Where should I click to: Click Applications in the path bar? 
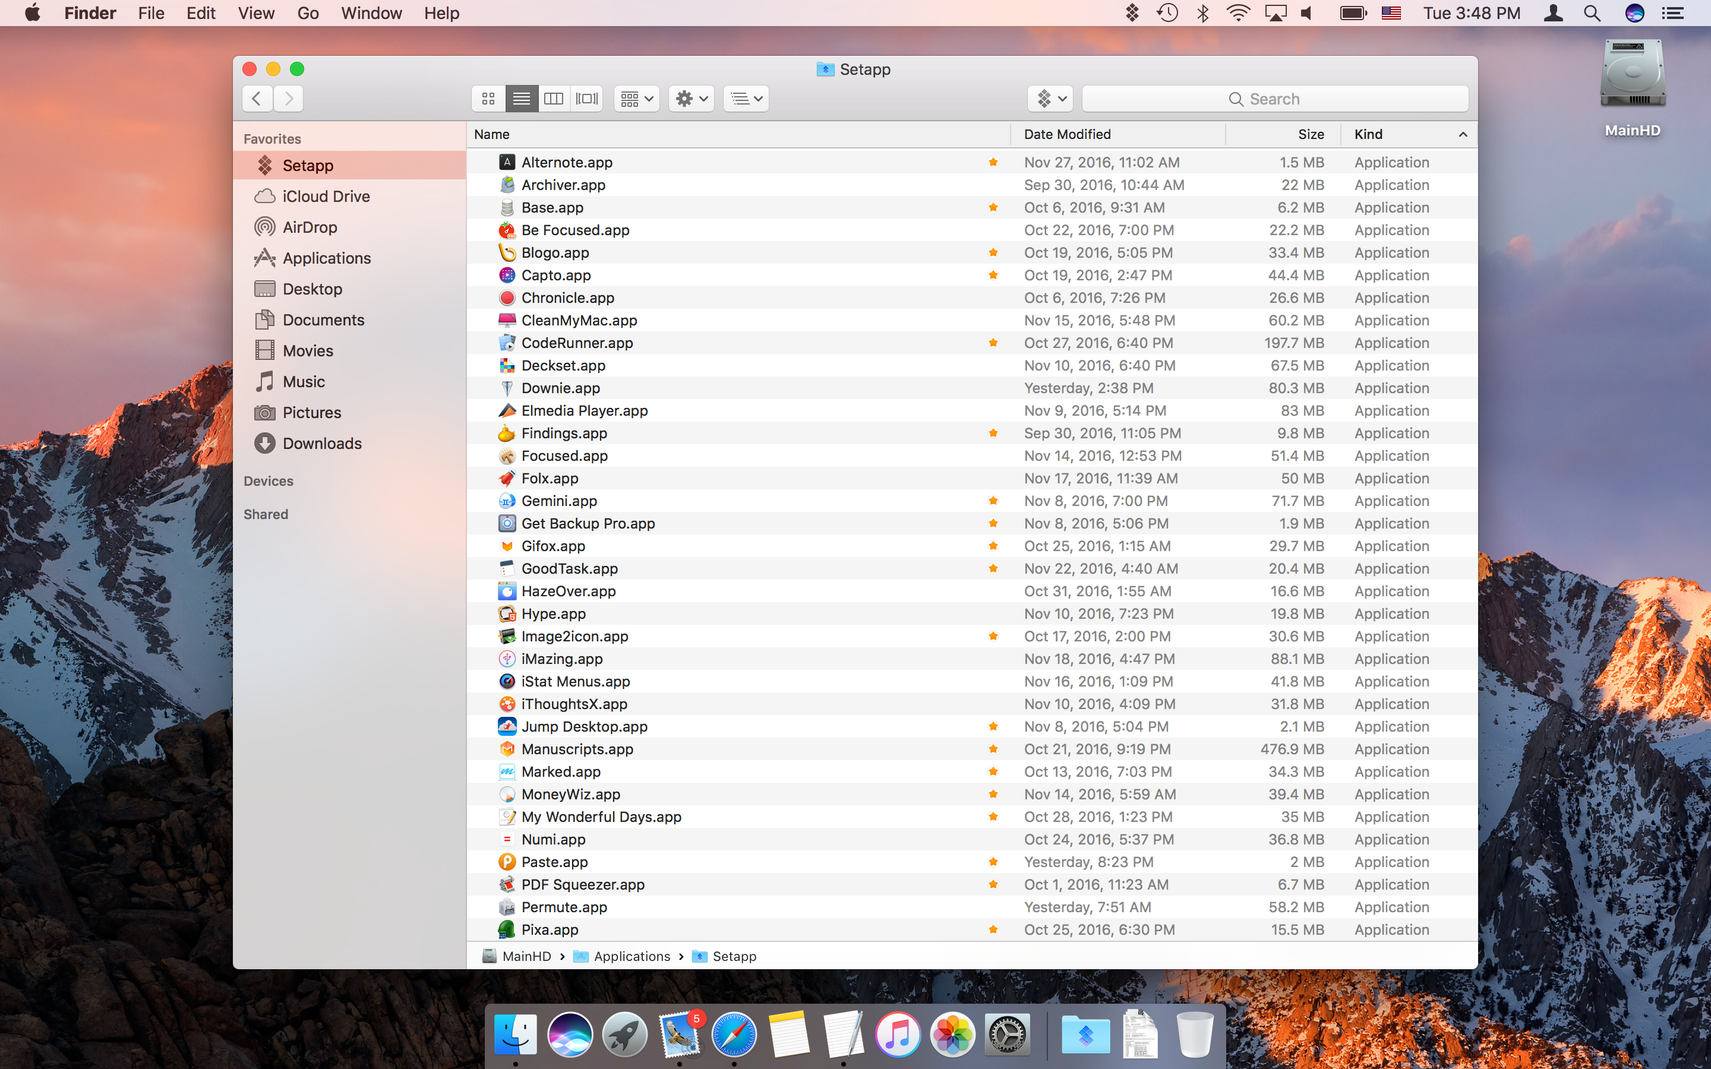[632, 957]
